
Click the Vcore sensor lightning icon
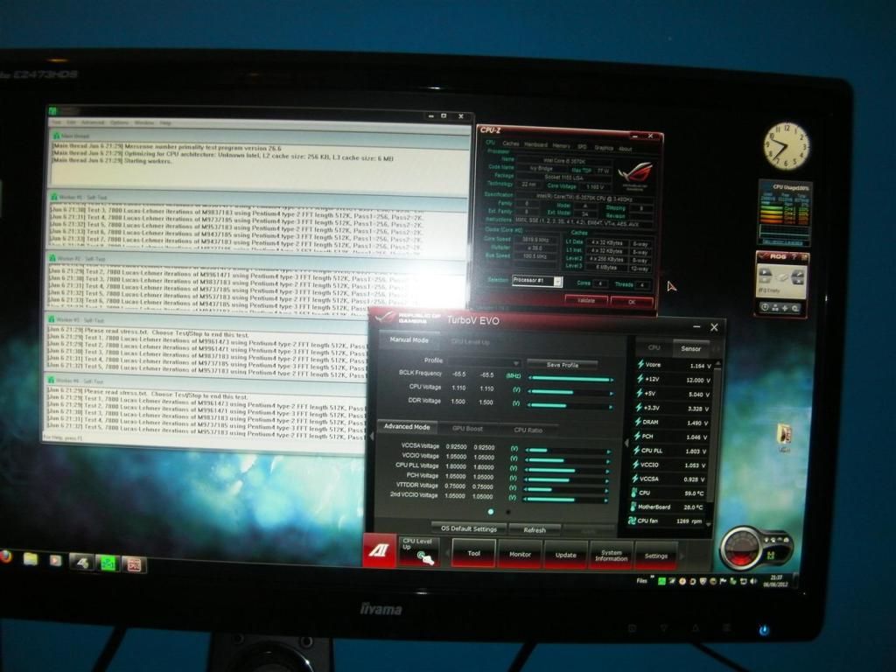point(640,364)
